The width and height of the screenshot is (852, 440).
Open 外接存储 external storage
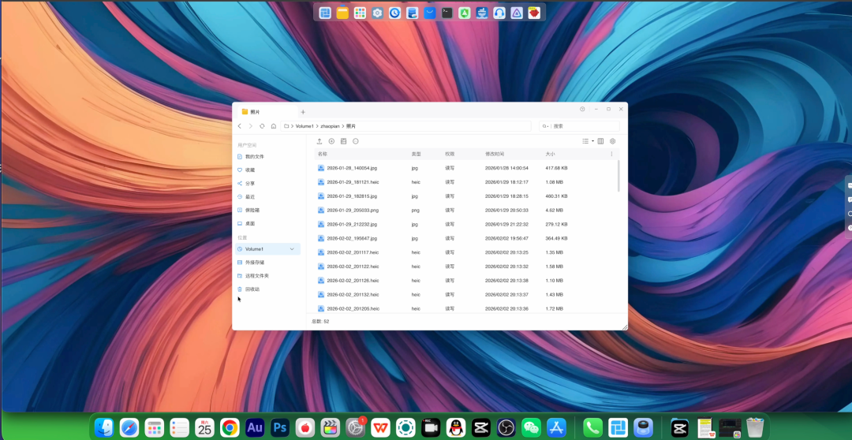(267, 263)
